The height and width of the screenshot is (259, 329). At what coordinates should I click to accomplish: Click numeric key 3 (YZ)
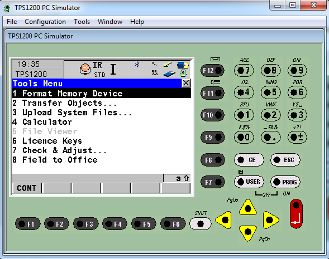[x=297, y=115]
